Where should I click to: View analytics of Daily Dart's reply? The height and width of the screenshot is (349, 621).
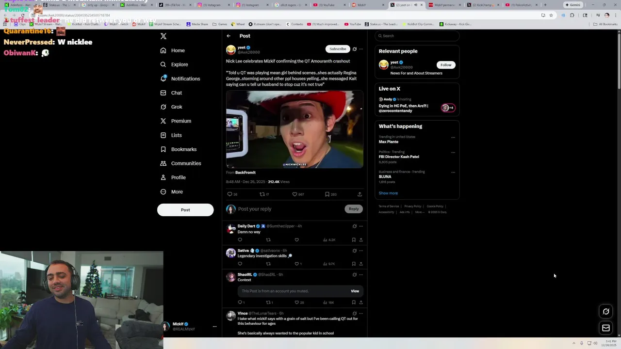pos(329,239)
